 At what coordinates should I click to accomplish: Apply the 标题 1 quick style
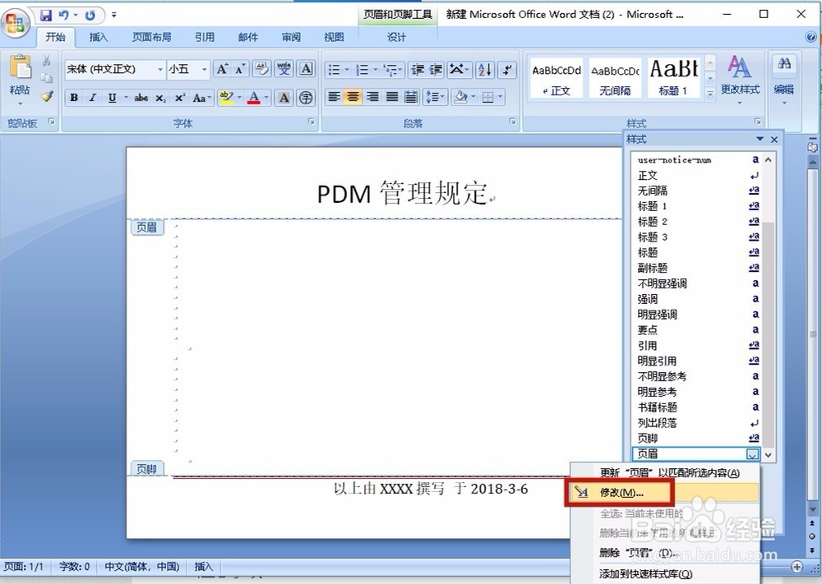[x=674, y=77]
